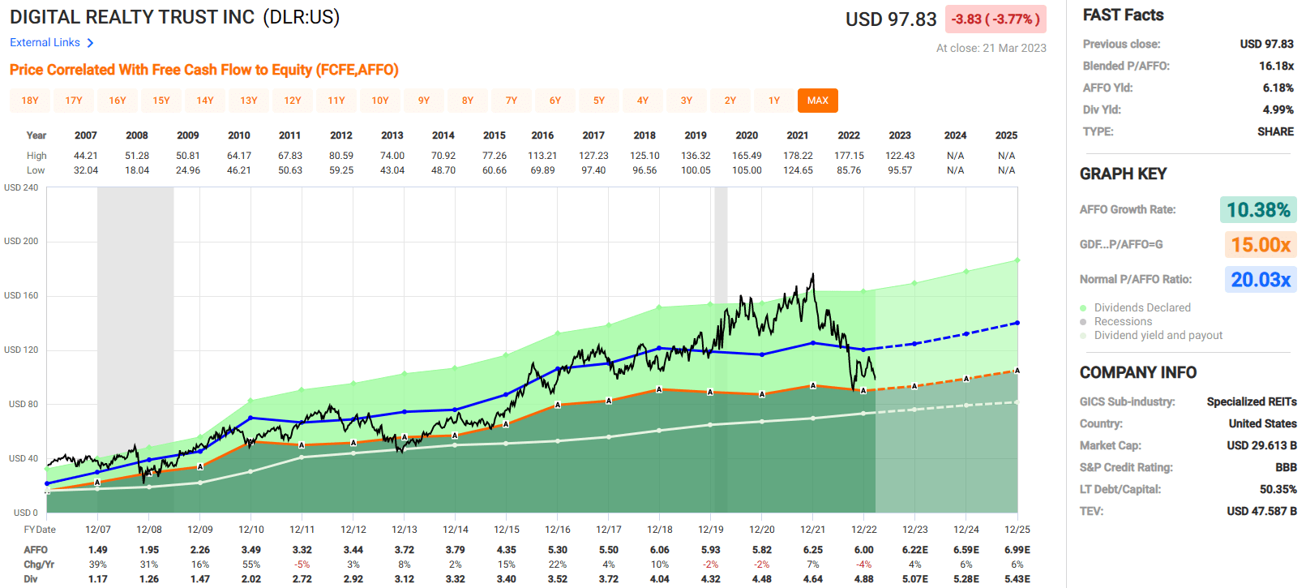Click the 12/21 x-axis date label
This screenshot has width=1306, height=588.
point(812,530)
